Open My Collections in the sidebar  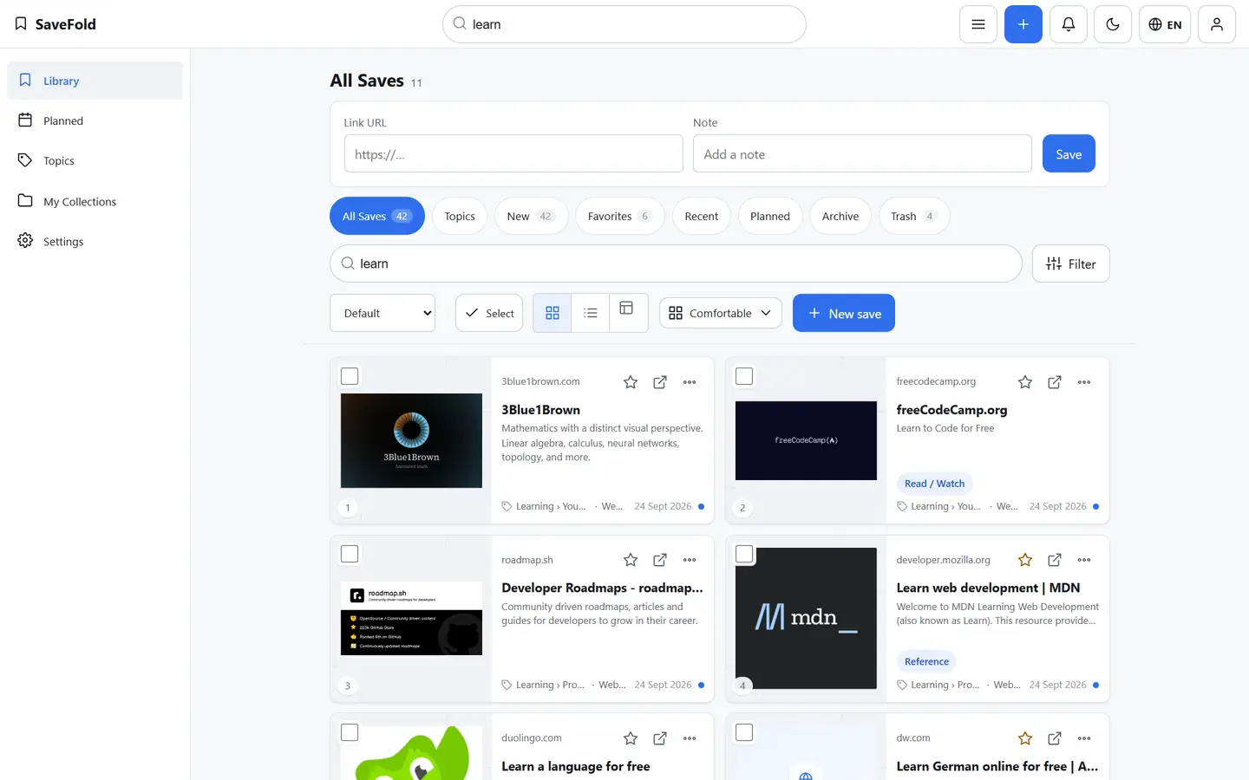(95, 201)
